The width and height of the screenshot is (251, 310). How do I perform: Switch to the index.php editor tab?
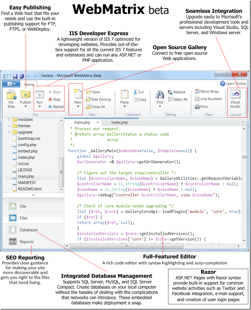tap(119, 122)
